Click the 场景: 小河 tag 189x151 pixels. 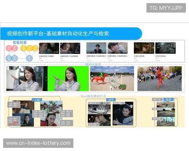(157, 109)
